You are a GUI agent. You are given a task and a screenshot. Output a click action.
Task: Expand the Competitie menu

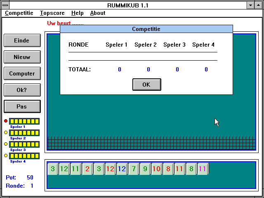coord(19,13)
